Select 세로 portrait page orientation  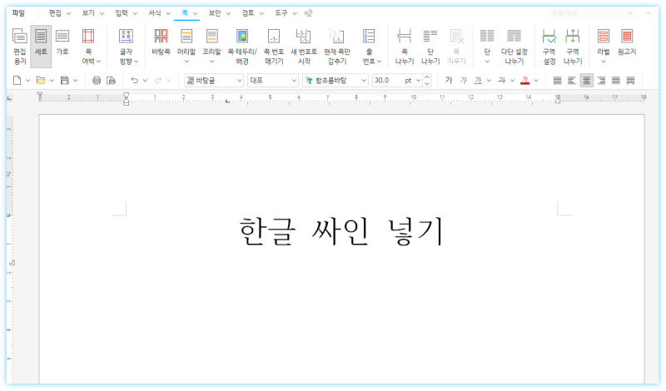(41, 42)
